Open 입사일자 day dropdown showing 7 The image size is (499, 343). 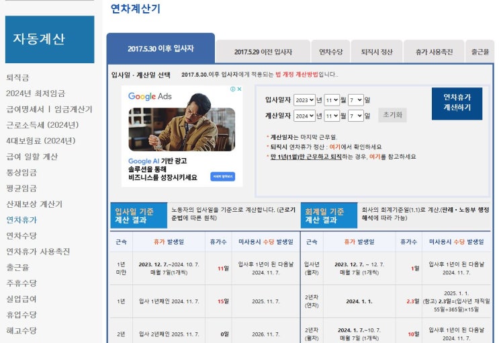(x=356, y=100)
